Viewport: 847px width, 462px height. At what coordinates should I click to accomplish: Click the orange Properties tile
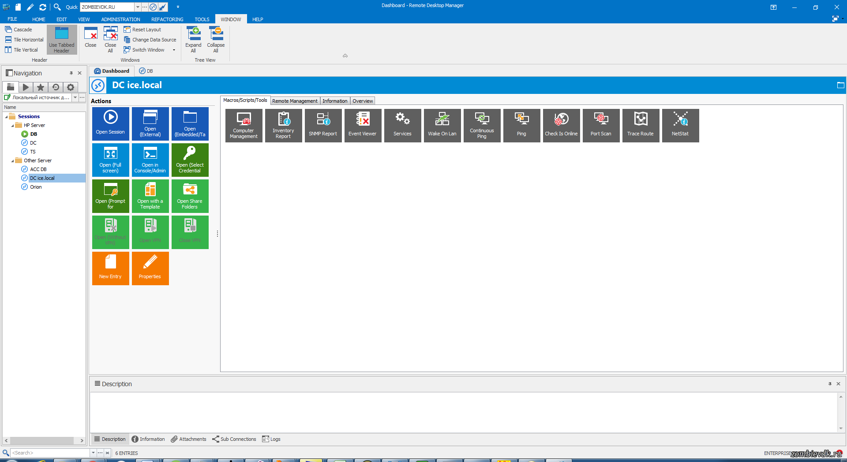click(x=150, y=268)
